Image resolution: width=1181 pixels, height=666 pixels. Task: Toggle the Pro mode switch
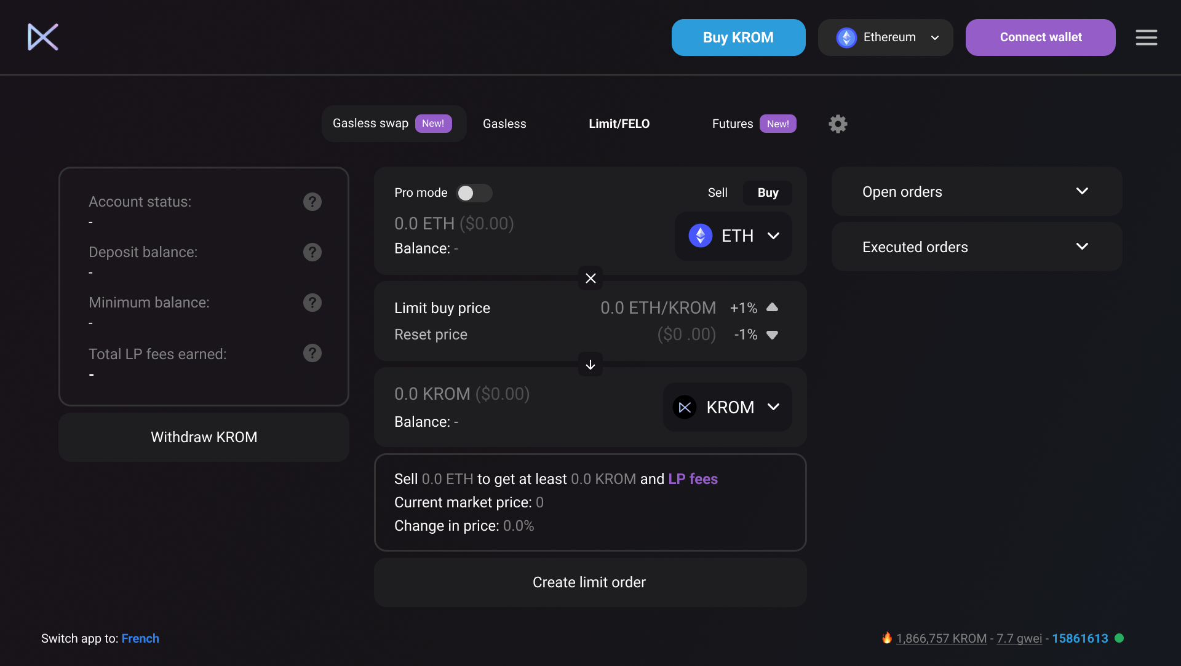tap(474, 193)
